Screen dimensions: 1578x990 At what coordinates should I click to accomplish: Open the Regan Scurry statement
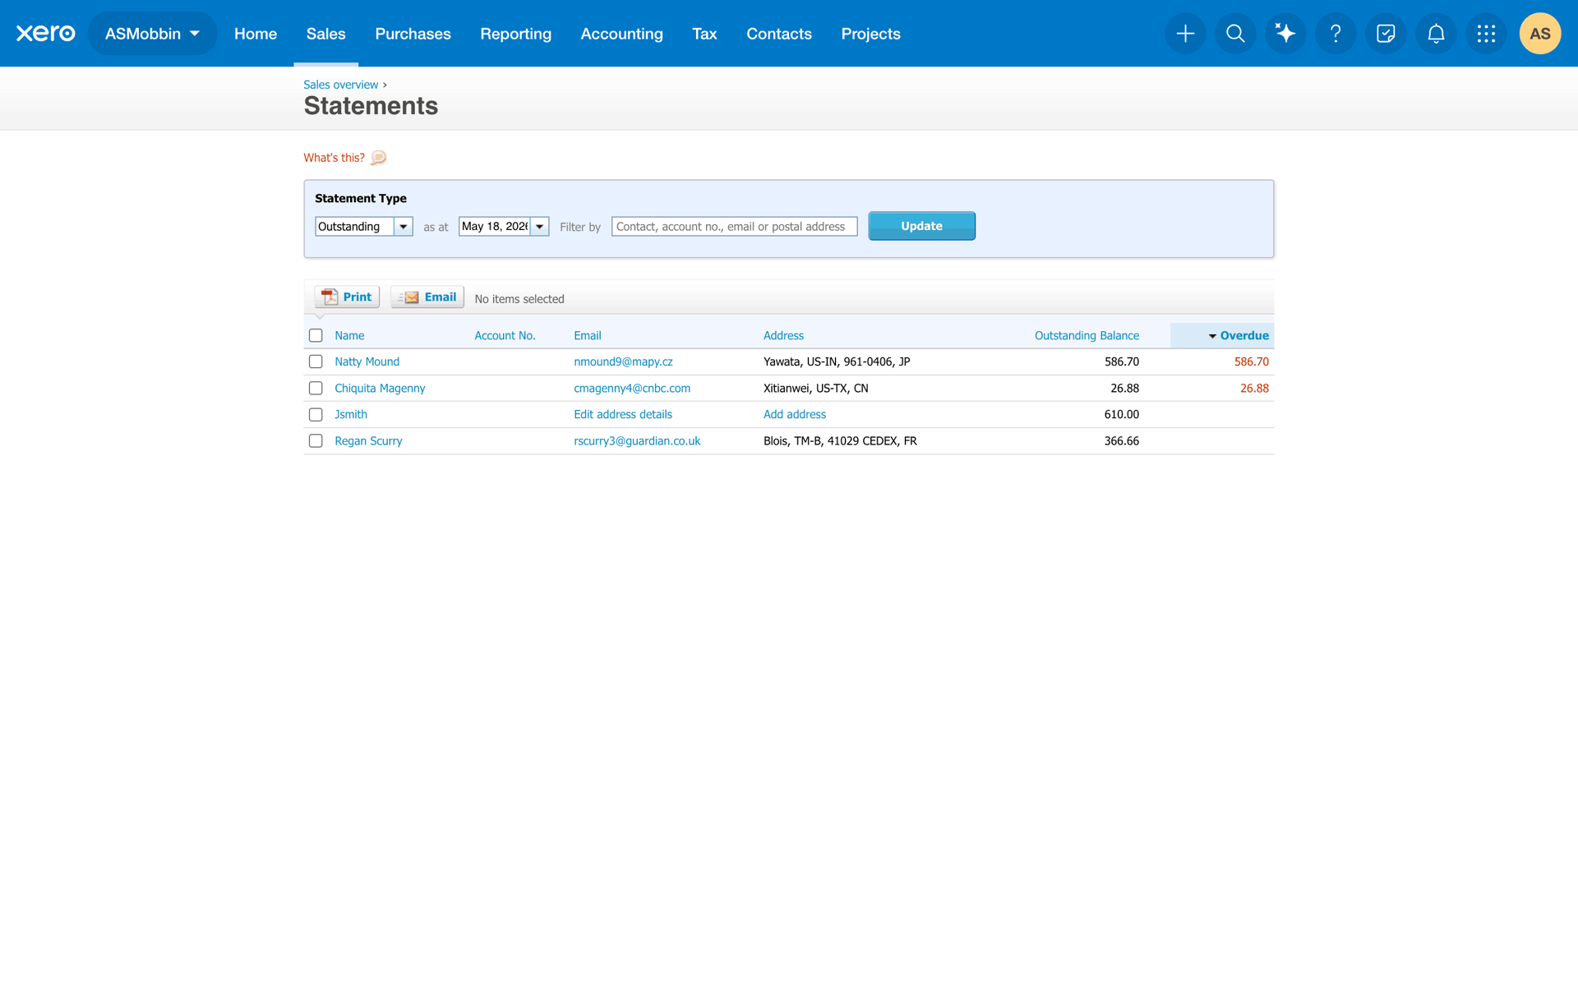368,441
